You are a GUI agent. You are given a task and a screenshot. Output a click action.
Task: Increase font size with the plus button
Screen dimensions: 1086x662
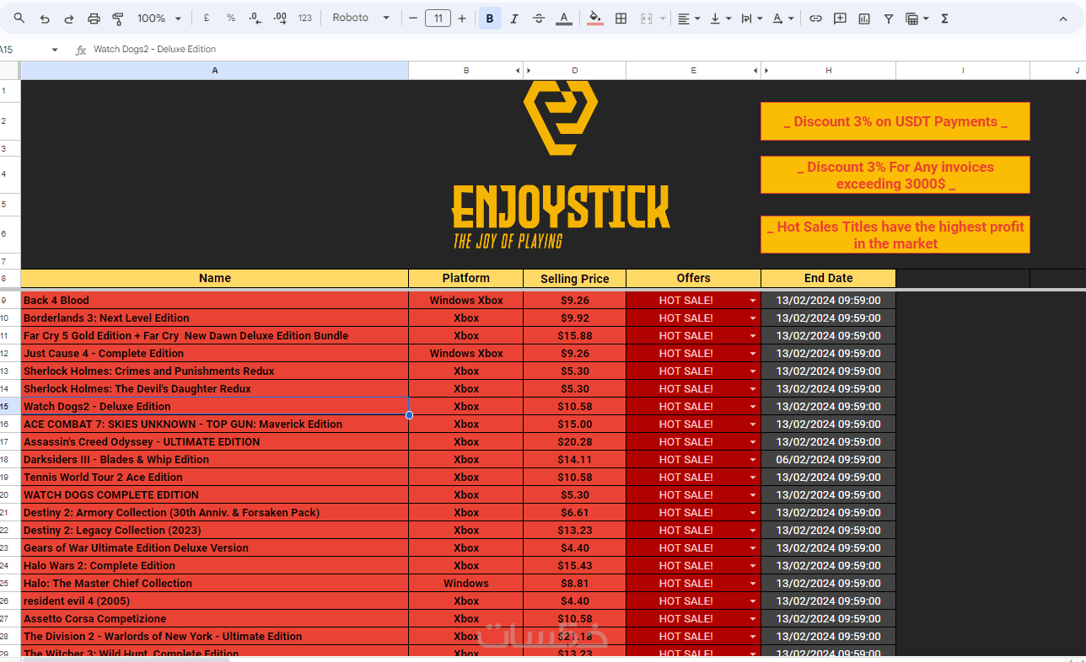pyautogui.click(x=462, y=19)
